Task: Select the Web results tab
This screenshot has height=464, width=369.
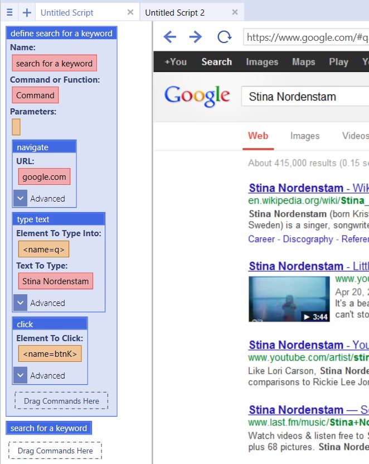Action: [x=258, y=136]
